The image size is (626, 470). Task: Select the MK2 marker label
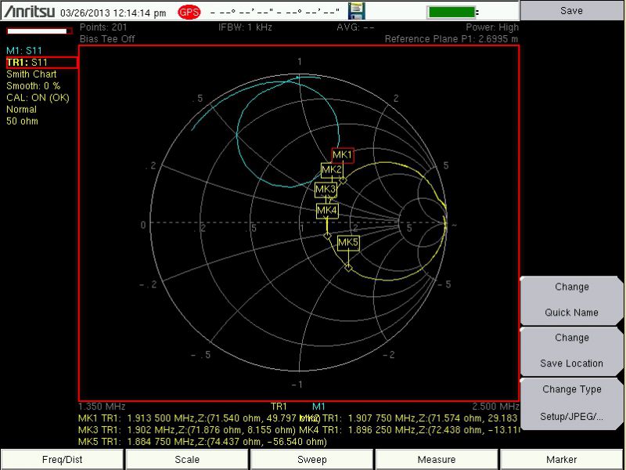tap(332, 170)
